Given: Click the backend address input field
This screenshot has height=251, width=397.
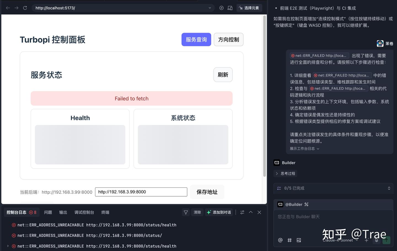Looking at the screenshot, I should [141, 192].
